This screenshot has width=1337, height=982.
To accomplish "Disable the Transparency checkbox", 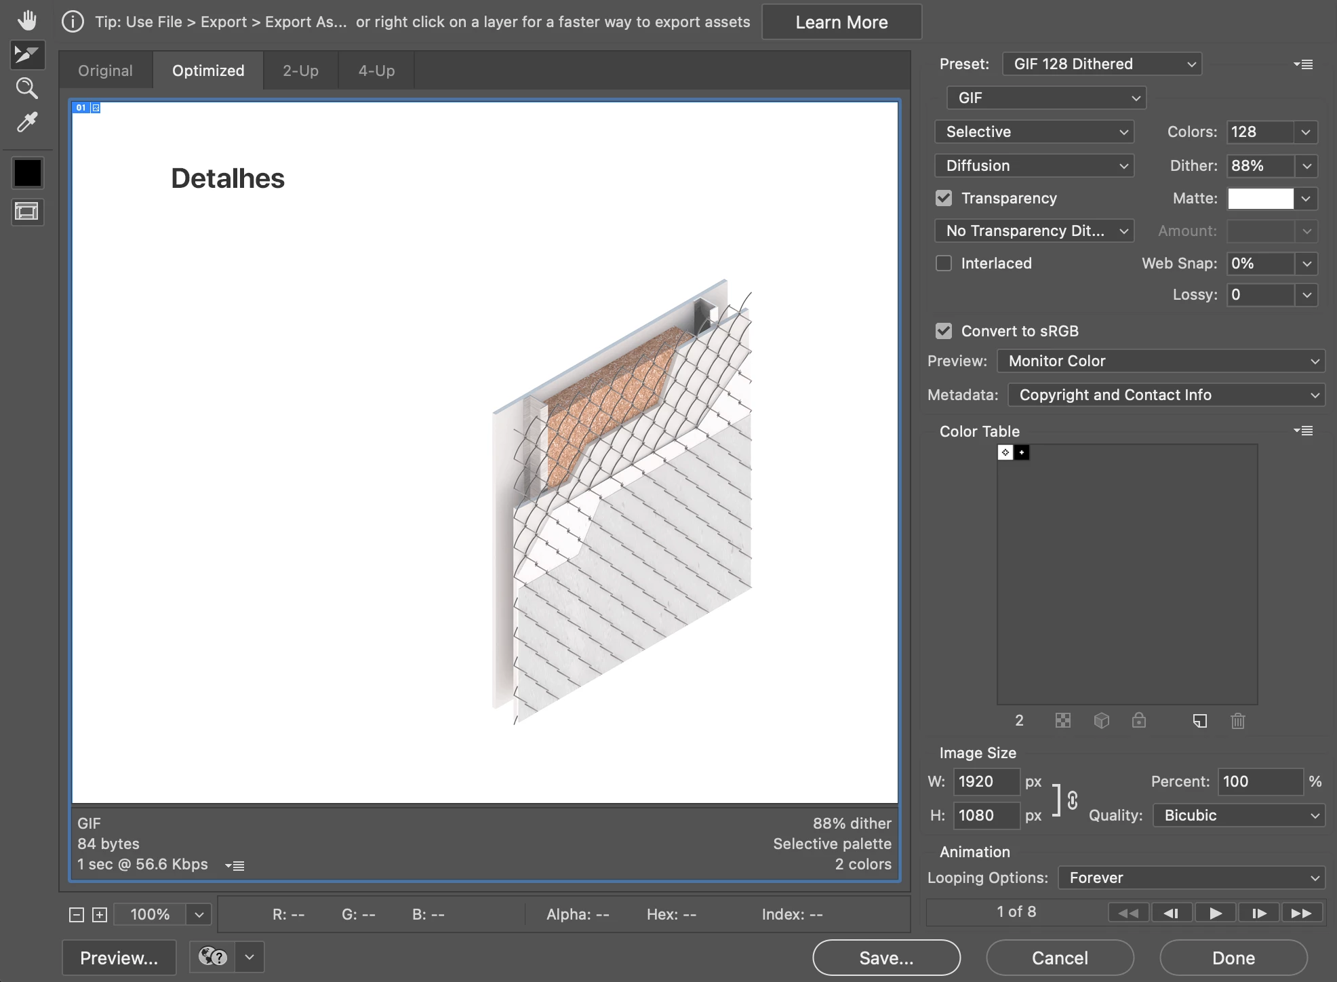I will click(944, 198).
